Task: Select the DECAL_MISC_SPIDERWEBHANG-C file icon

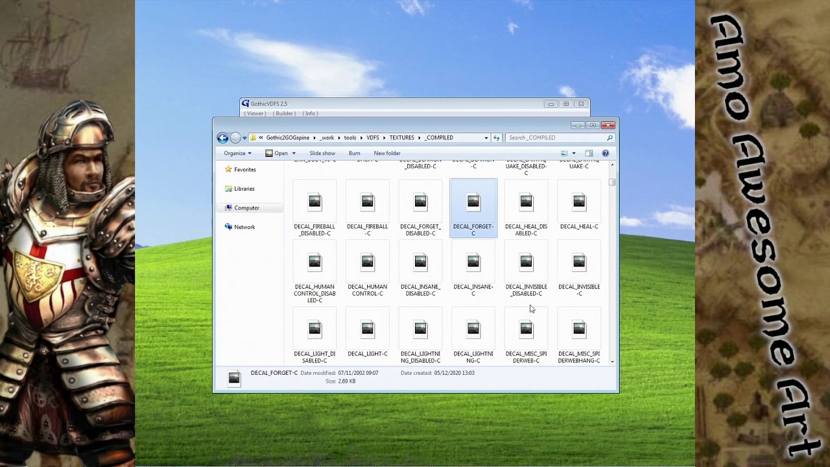Action: 579,329
